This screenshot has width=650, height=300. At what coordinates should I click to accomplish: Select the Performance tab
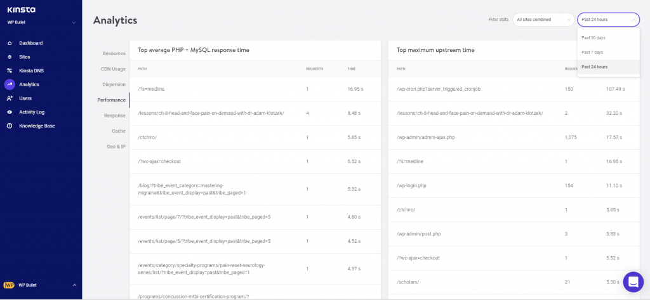[x=112, y=100]
